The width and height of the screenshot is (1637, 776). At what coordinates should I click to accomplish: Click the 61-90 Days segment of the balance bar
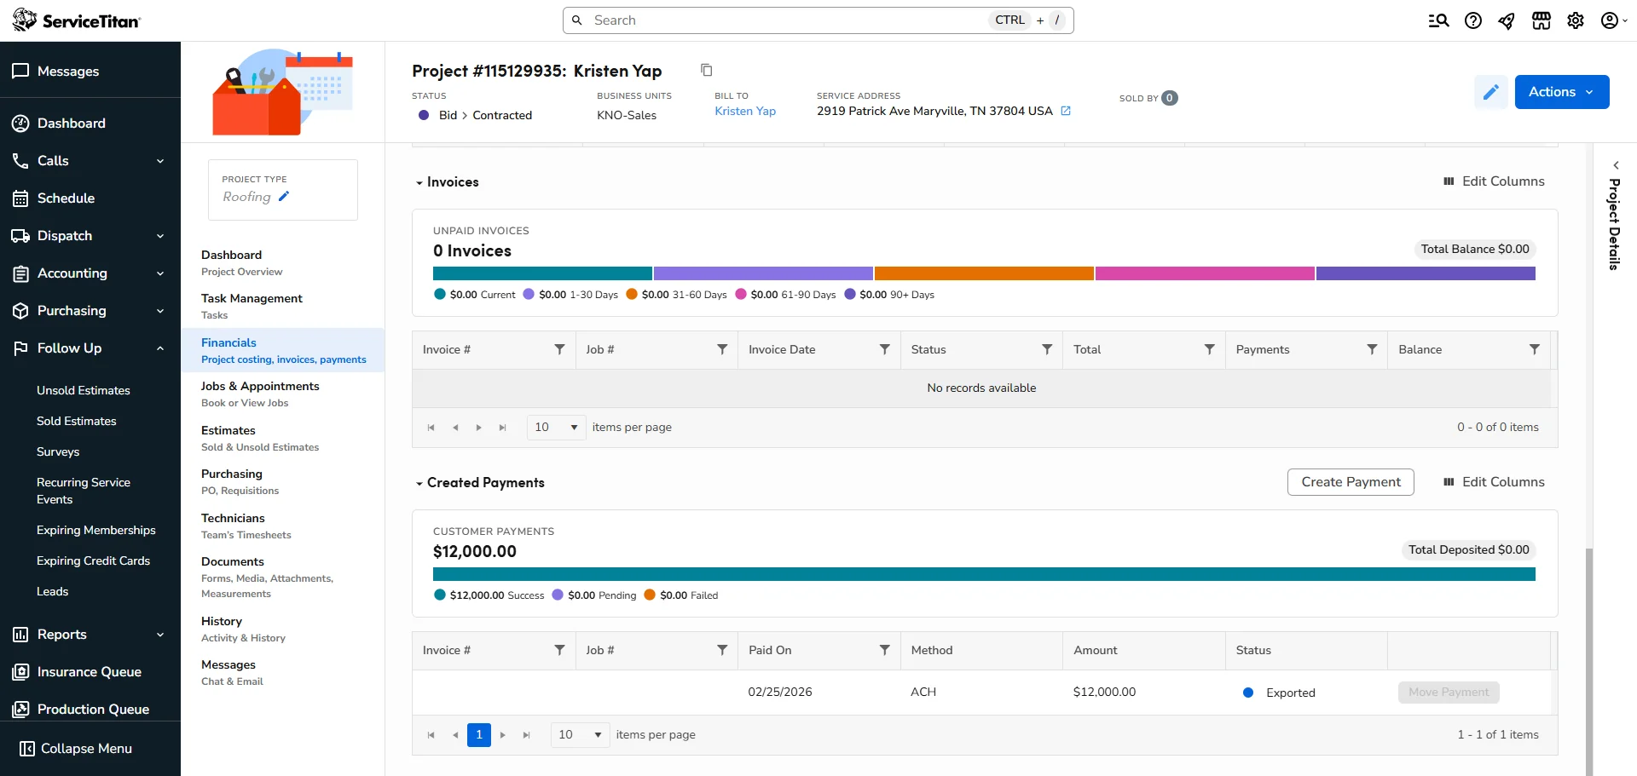point(1205,273)
